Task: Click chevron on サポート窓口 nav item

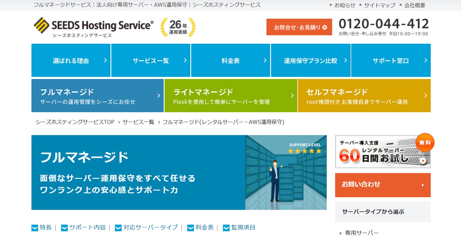Action: (x=426, y=60)
